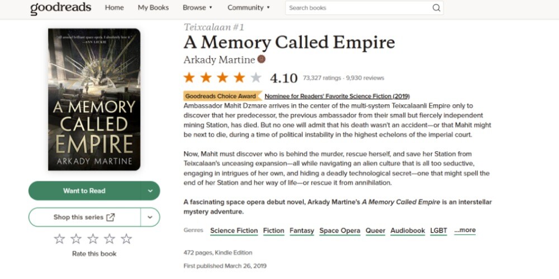Screen dimensions: 559x279
Task: Rate the book one star
Action: point(59,239)
